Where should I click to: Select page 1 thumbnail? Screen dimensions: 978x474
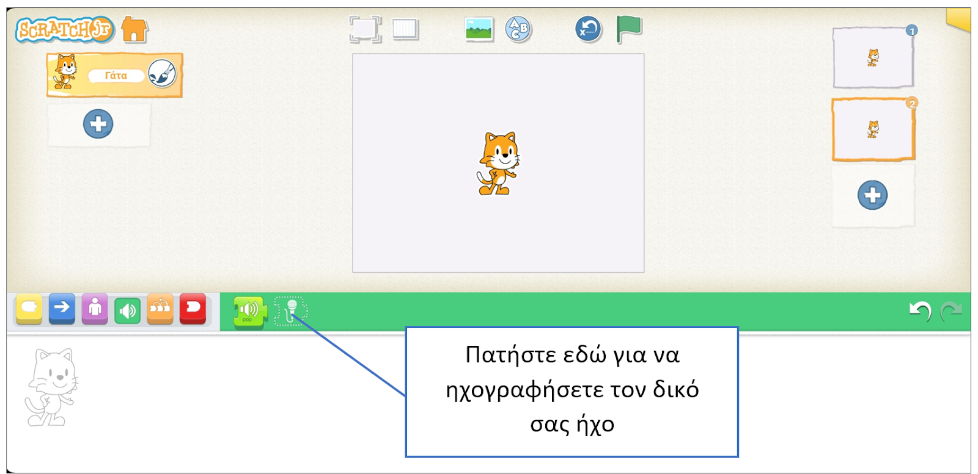tap(873, 57)
